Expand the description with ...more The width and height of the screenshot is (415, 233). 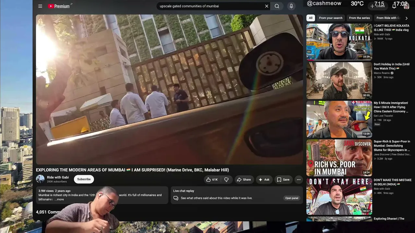(59, 199)
